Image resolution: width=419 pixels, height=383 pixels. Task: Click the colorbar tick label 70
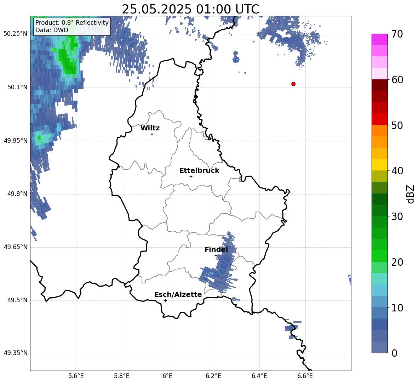tap(397, 34)
